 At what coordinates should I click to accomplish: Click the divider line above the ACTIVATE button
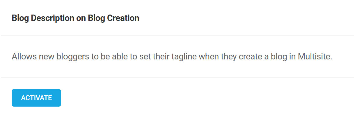[x=177, y=77]
